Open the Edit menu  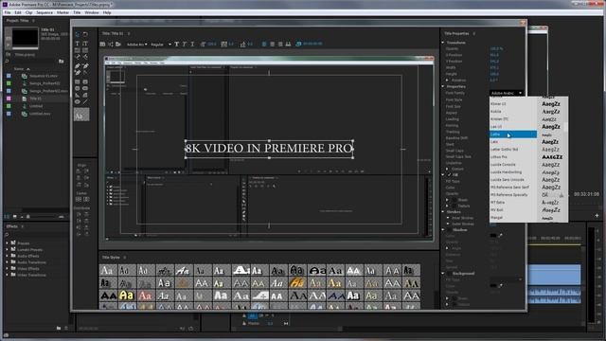click(18, 12)
